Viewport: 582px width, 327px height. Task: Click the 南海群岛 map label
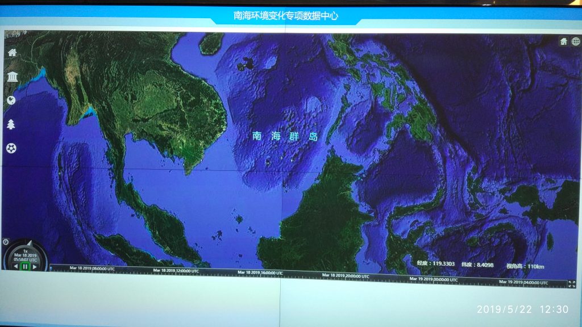pos(285,136)
